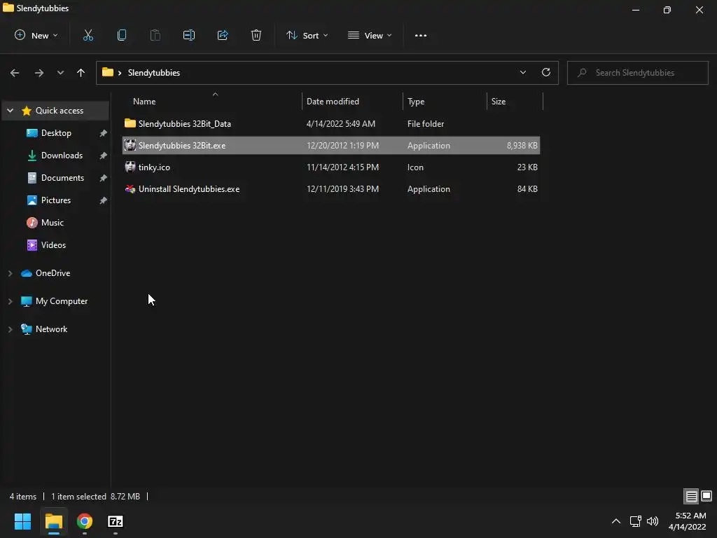Select OneDrive in navigation pane
The height and width of the screenshot is (538, 717).
pyautogui.click(x=53, y=273)
